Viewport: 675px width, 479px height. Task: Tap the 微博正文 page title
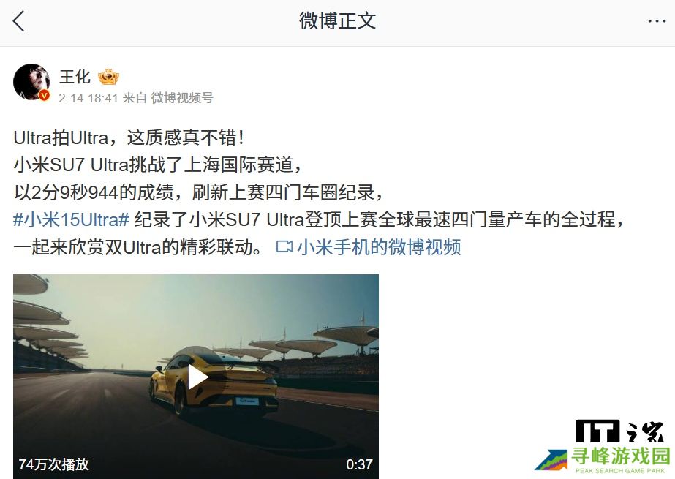(338, 21)
